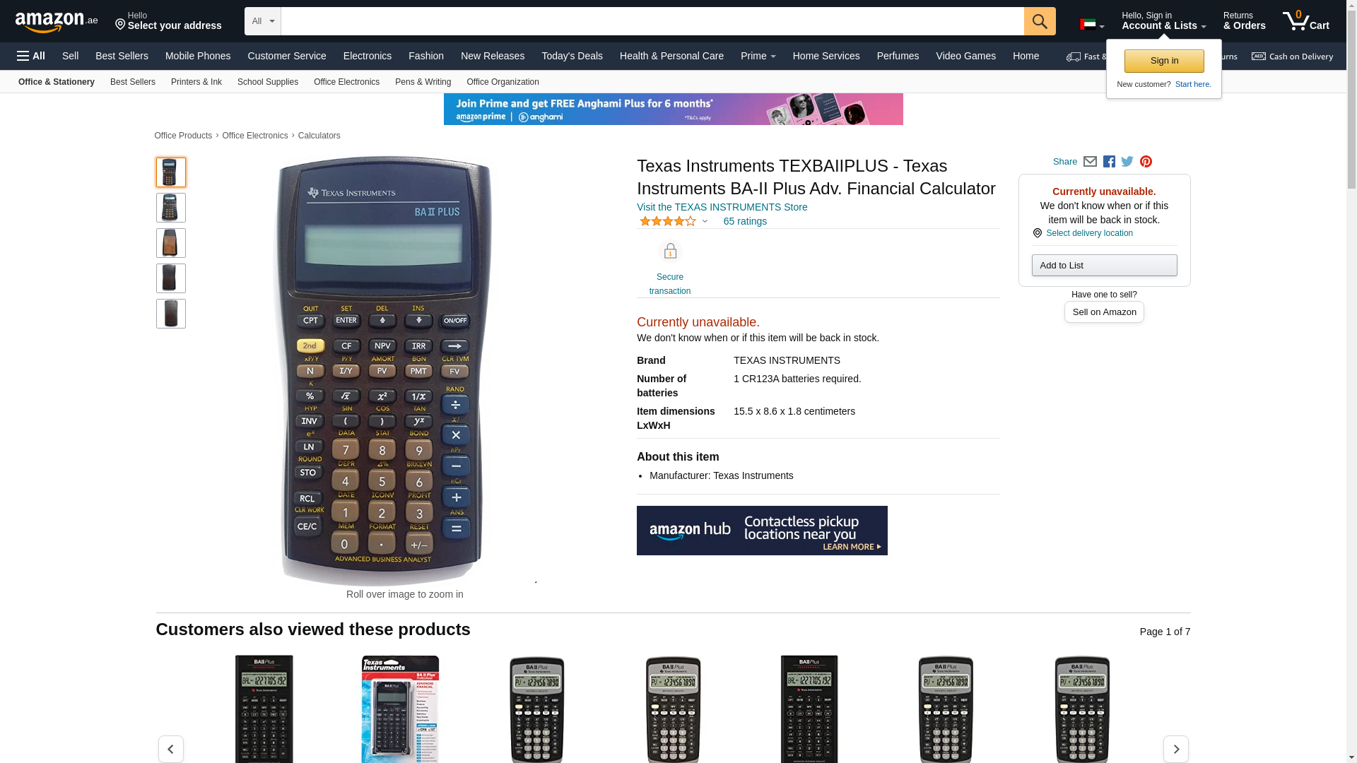Viewport: 1357px width, 763px height.
Task: Open the shopping cart icon
Action: (1306, 21)
